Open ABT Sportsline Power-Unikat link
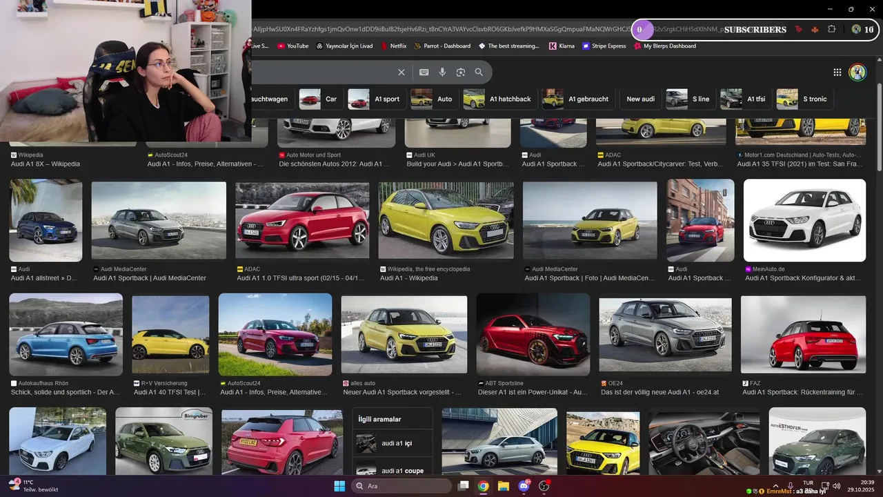This screenshot has width=883, height=497. click(x=533, y=392)
